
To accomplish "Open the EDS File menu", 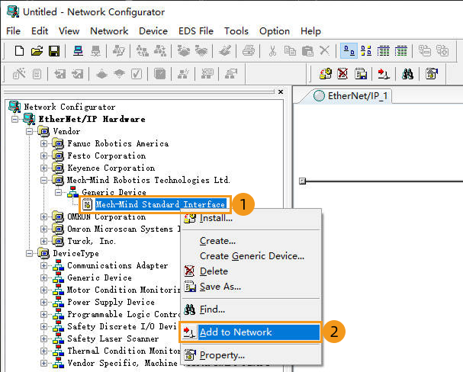I will pos(196,31).
